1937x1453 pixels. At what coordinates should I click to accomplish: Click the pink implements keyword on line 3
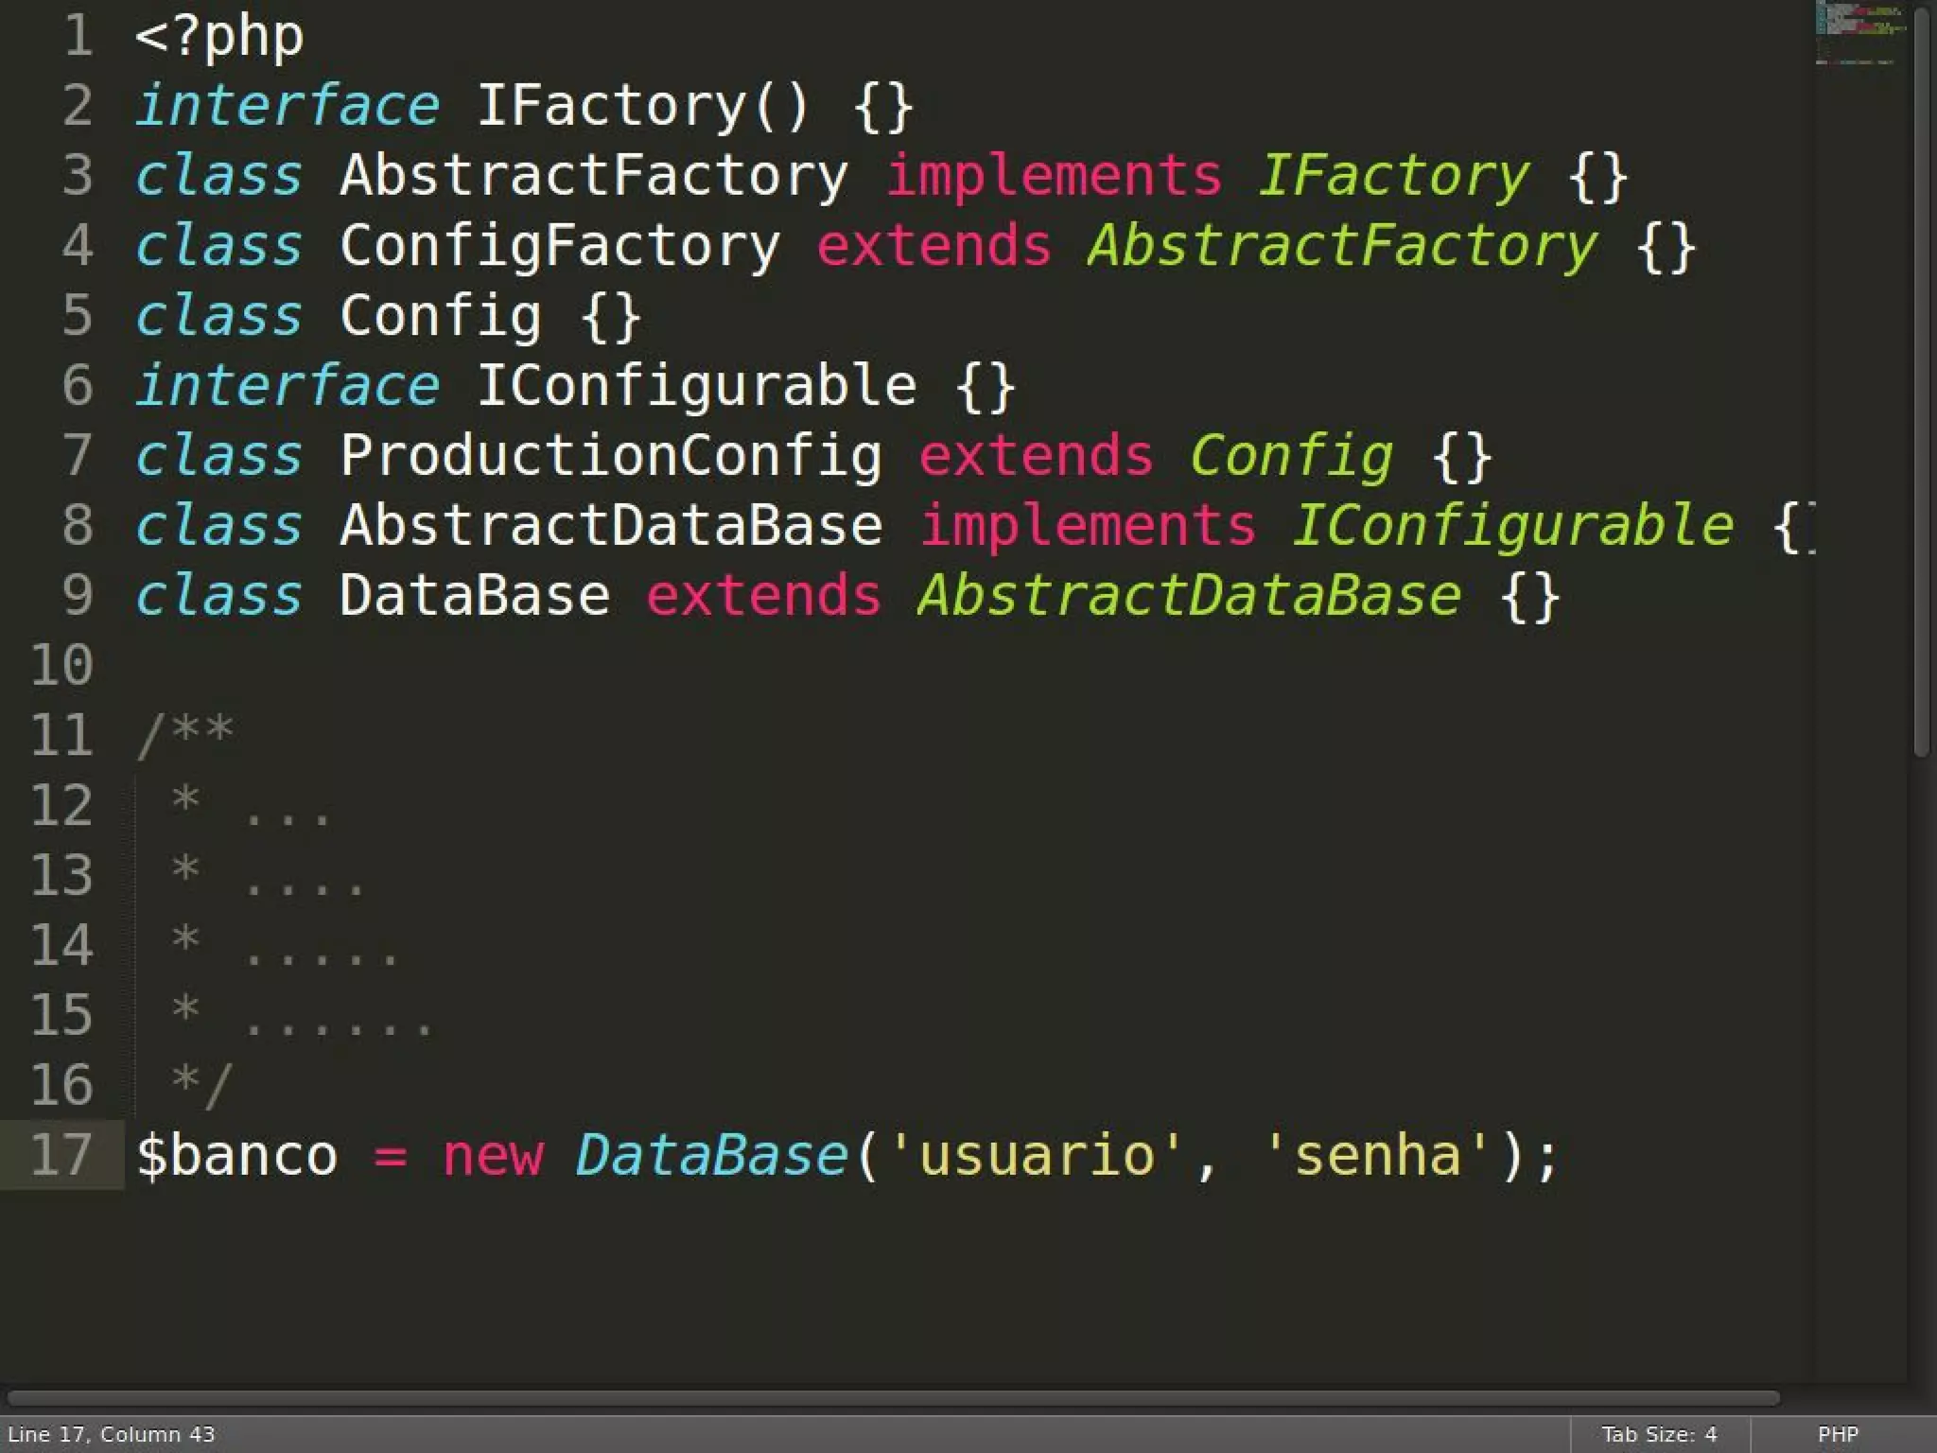[x=1054, y=176]
